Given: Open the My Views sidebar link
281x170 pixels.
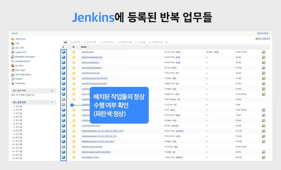Looking at the screenshot, I should (x=20, y=66).
